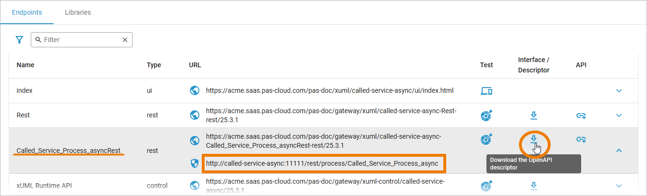Click the API link icon for Rest

pos(581,115)
